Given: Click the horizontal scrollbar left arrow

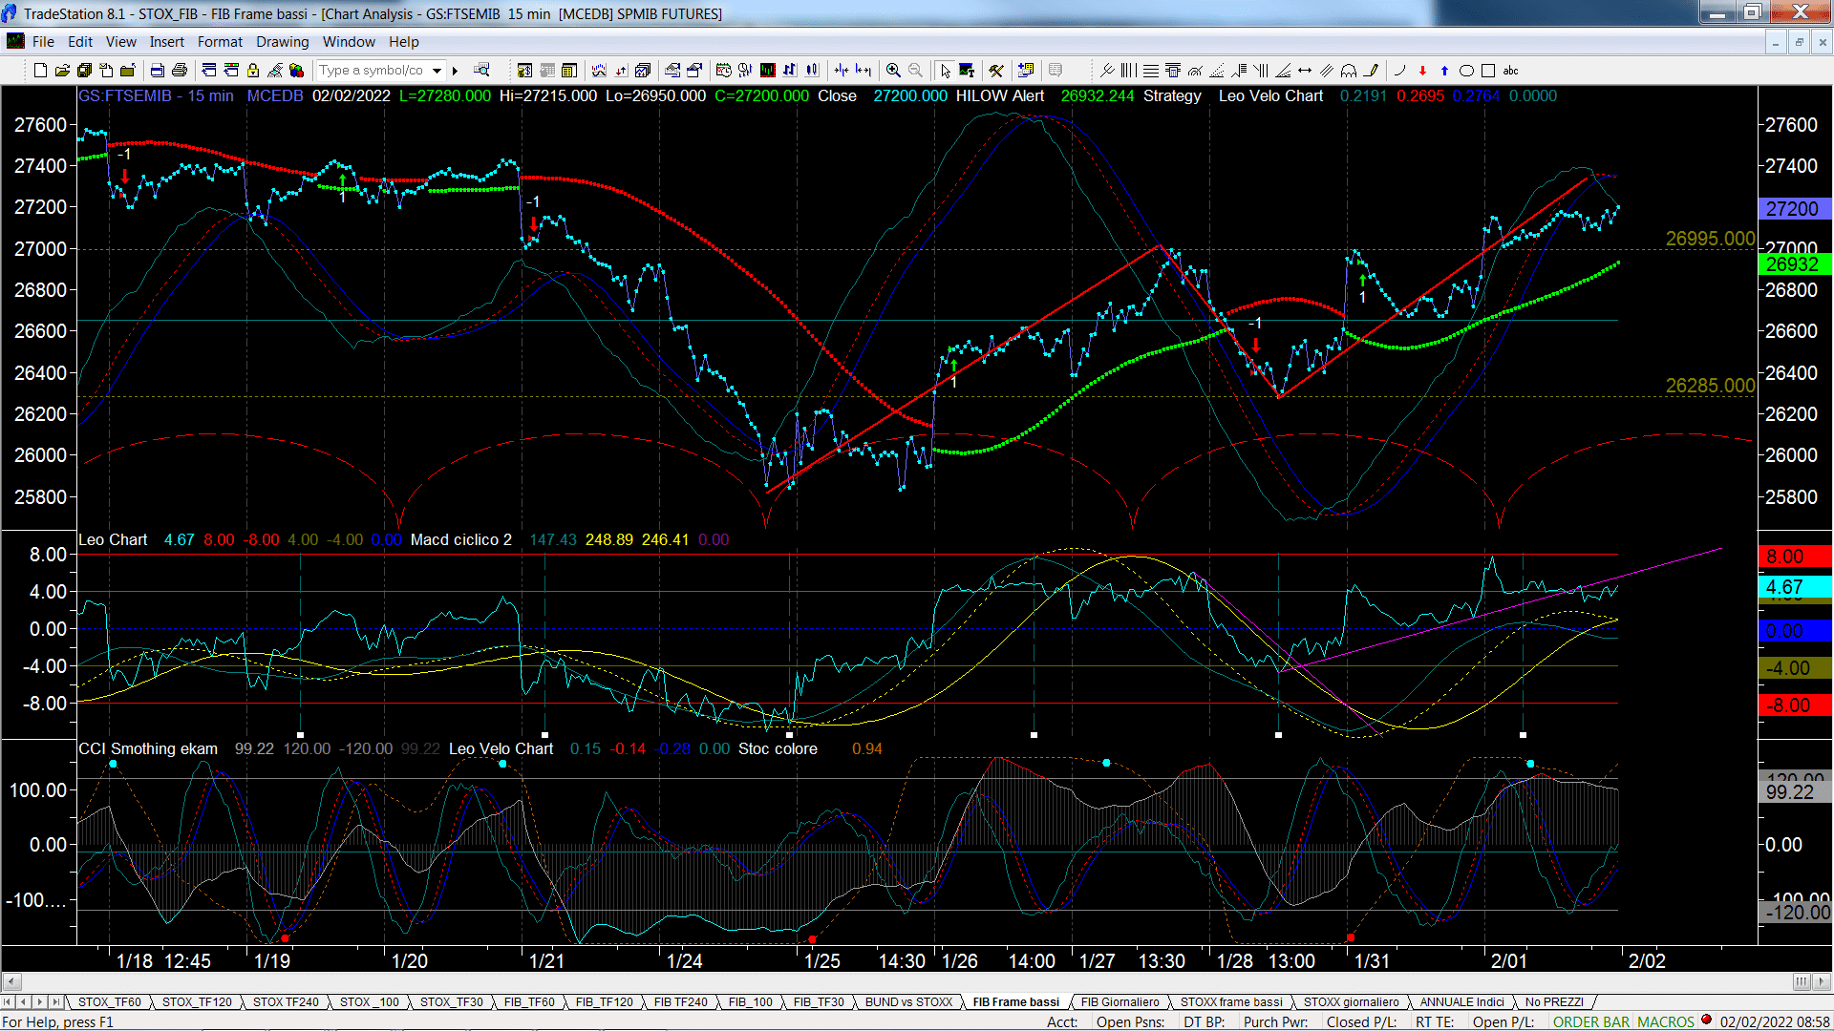Looking at the screenshot, I should click(11, 981).
